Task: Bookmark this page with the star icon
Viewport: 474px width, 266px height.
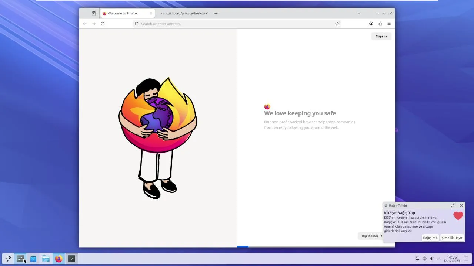Action: click(337, 24)
